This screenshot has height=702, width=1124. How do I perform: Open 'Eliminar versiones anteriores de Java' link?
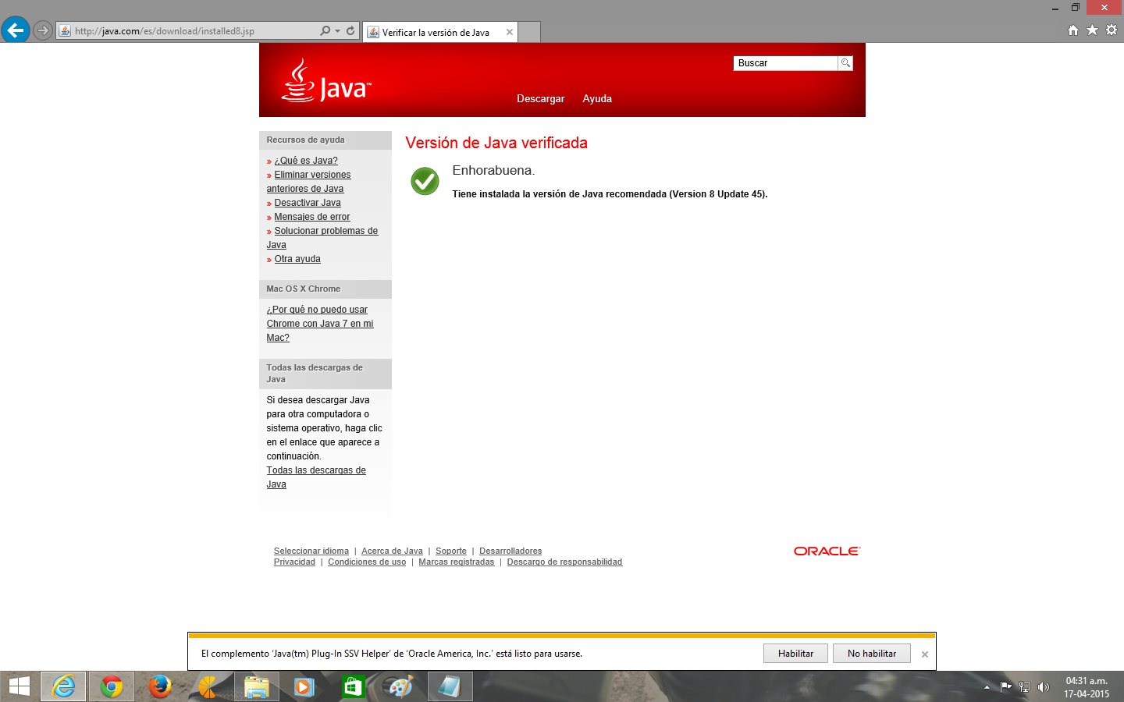coord(308,182)
